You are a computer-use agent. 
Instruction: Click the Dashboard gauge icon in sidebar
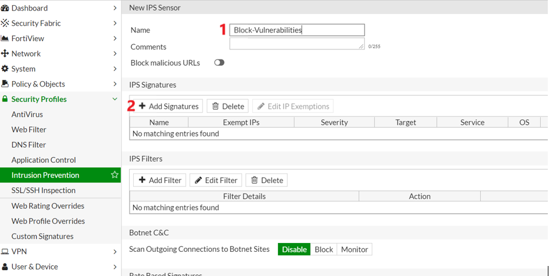click(5, 8)
